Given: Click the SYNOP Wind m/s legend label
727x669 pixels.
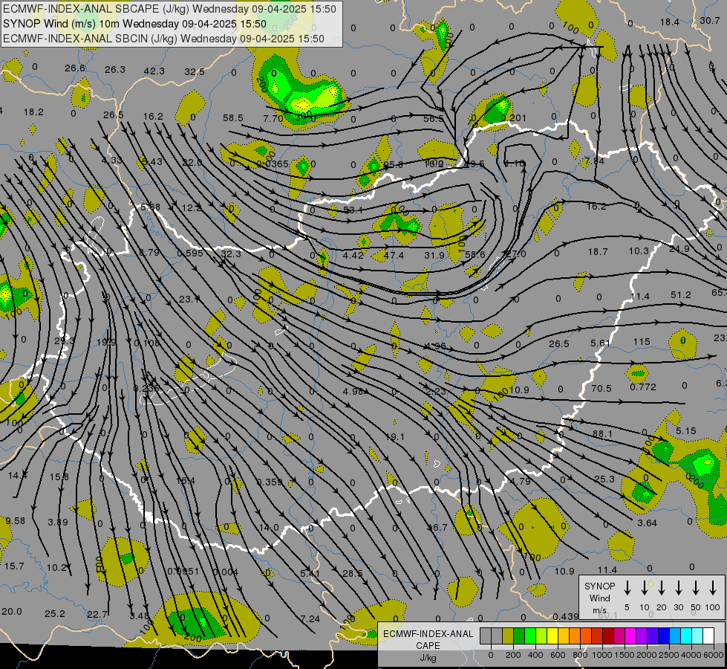Looking at the screenshot, I should tap(599, 598).
